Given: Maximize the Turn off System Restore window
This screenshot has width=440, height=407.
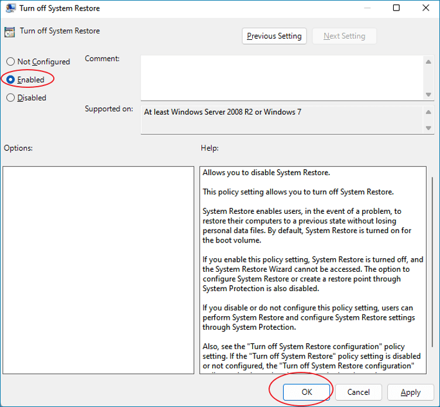Looking at the screenshot, I should point(396,8).
